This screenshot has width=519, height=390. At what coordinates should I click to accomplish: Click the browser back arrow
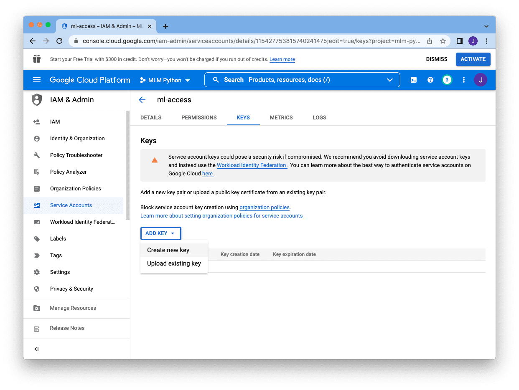click(33, 41)
